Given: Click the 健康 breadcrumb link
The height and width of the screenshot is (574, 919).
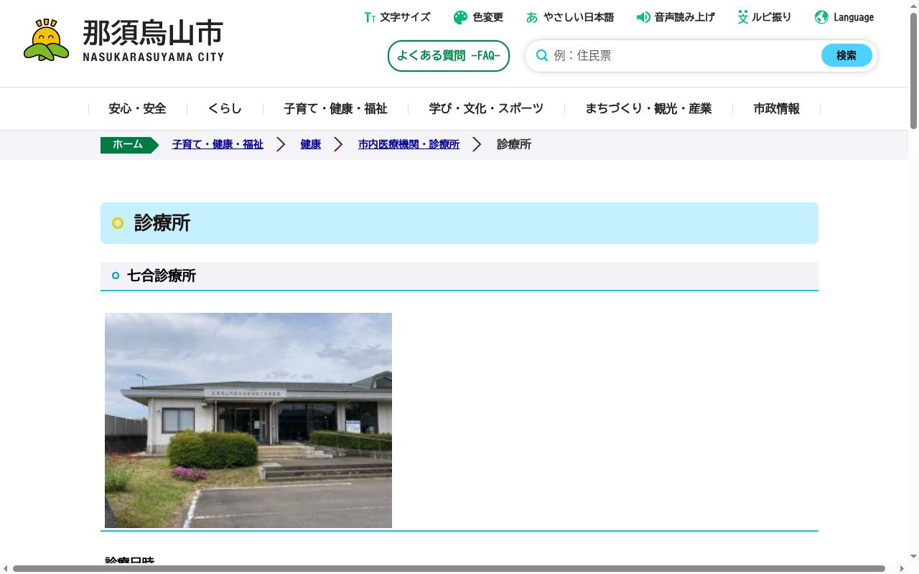Looking at the screenshot, I should coord(311,144).
